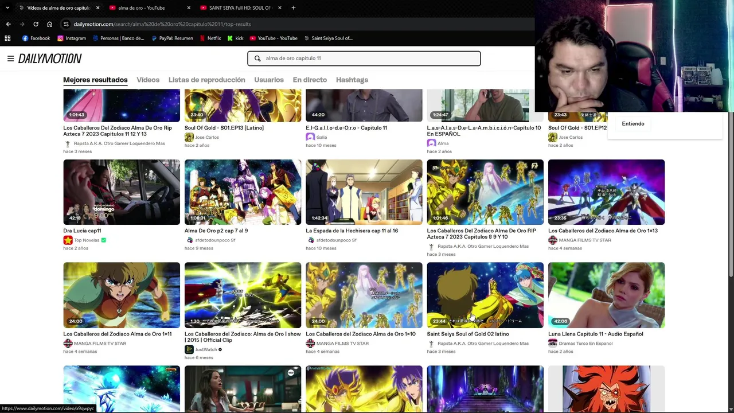Image resolution: width=734 pixels, height=413 pixels.
Task: Click JustWatch channel avatar
Action: pos(189,349)
